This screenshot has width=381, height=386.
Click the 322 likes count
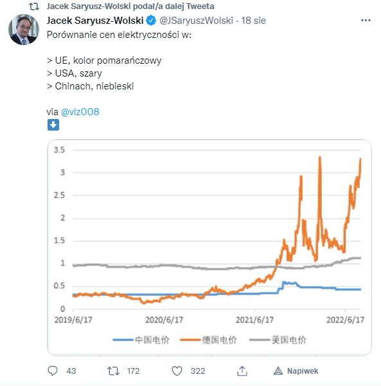(x=198, y=371)
